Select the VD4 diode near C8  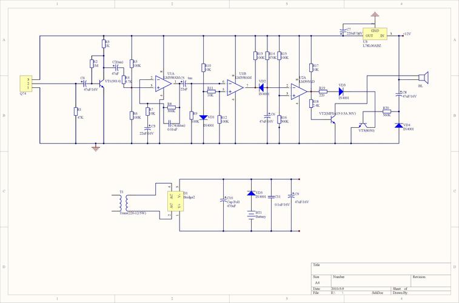399,125
